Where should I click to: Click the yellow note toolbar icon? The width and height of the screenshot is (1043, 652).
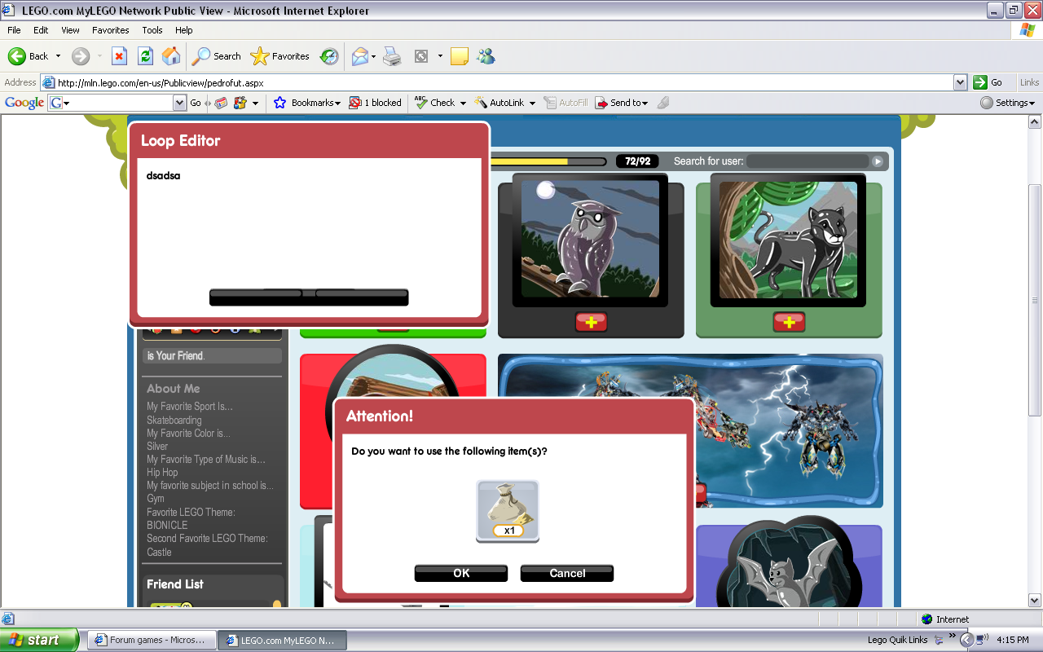click(x=460, y=56)
